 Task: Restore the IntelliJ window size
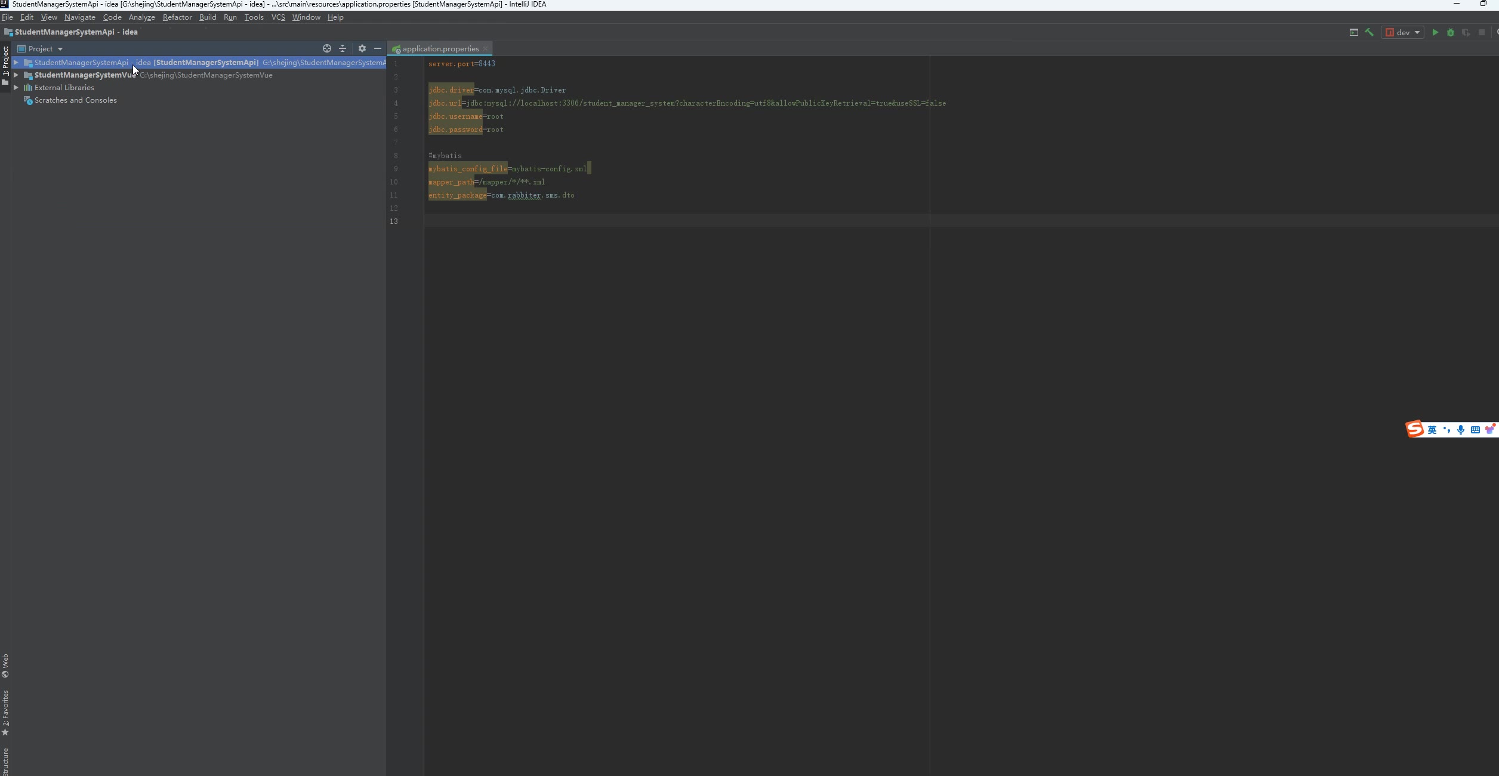[1483, 4]
